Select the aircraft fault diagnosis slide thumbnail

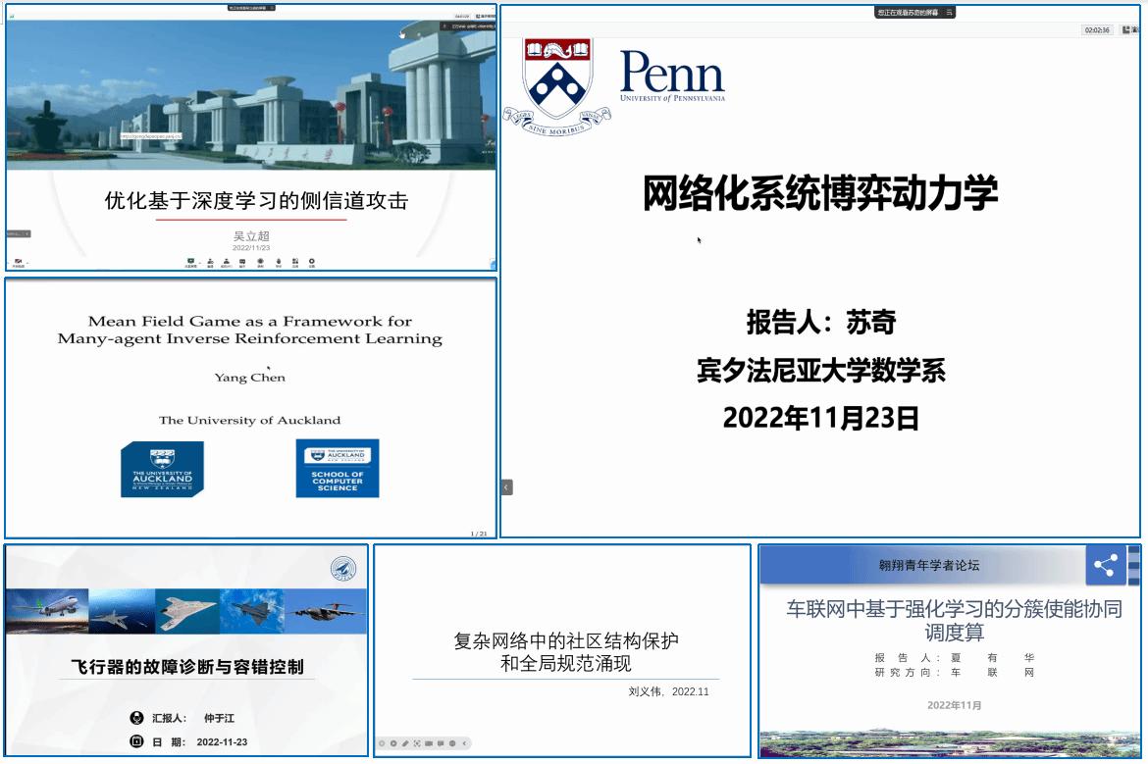click(186, 651)
